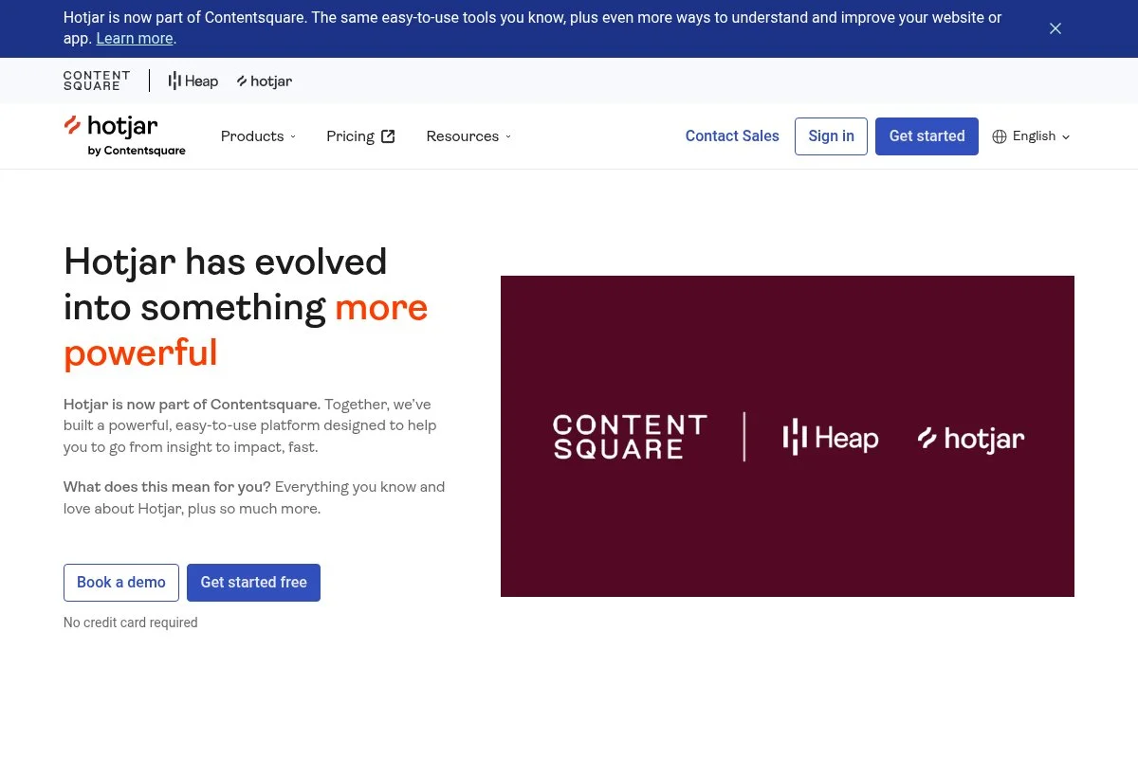The height and width of the screenshot is (758, 1138).
Task: Click the Heap logo inside the hero image
Action: [830, 437]
